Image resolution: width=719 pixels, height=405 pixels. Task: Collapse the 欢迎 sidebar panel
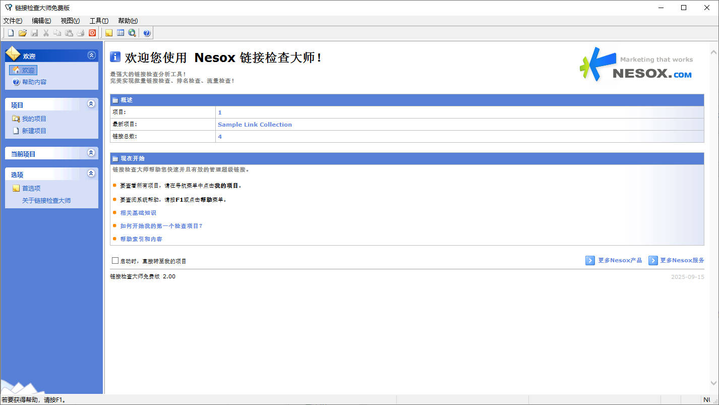click(x=91, y=55)
